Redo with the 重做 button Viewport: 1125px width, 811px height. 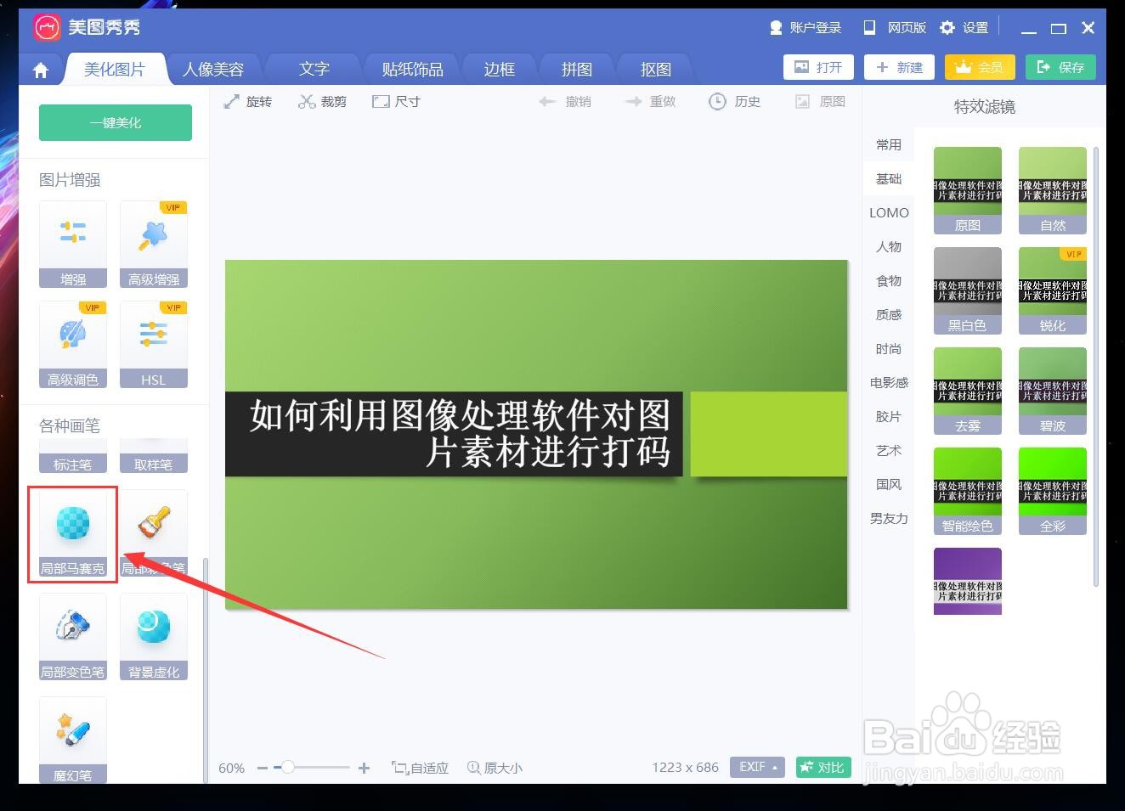point(650,102)
